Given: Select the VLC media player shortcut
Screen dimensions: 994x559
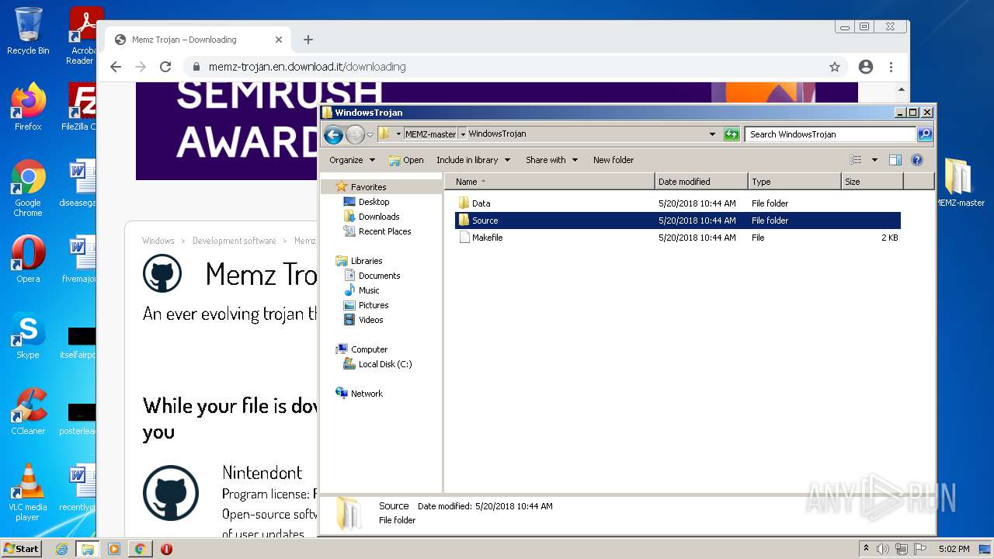Looking at the screenshot, I should tap(28, 492).
